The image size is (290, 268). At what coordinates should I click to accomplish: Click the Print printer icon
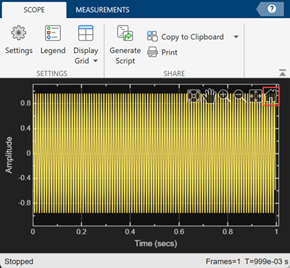point(152,52)
